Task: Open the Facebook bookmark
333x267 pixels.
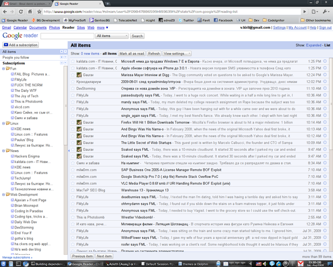Action: coord(223,20)
